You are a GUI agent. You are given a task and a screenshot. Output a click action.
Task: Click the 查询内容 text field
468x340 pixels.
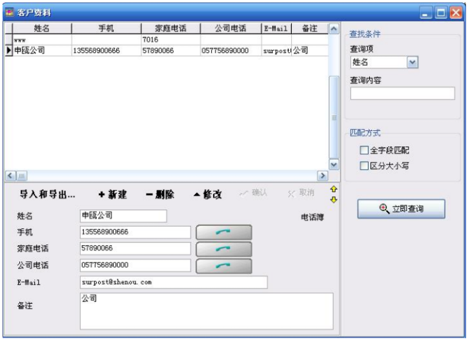click(x=402, y=94)
